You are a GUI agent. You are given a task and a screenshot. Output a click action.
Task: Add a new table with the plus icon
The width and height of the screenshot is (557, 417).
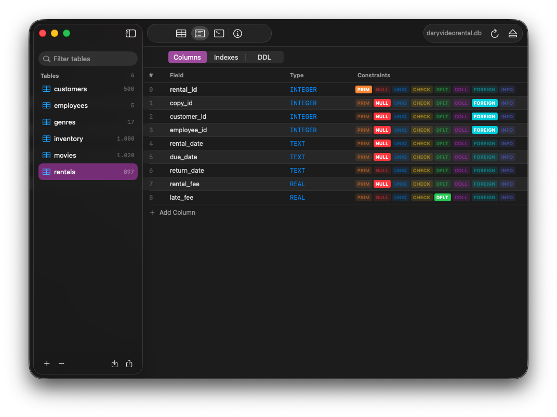click(x=47, y=364)
